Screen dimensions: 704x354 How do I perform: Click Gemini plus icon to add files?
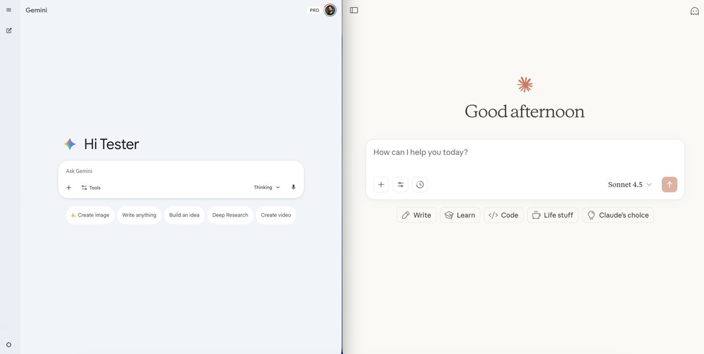coord(69,187)
